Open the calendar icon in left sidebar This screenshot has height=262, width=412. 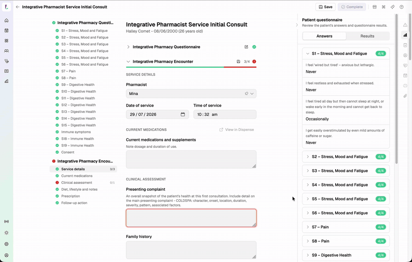pyautogui.click(x=6, y=30)
